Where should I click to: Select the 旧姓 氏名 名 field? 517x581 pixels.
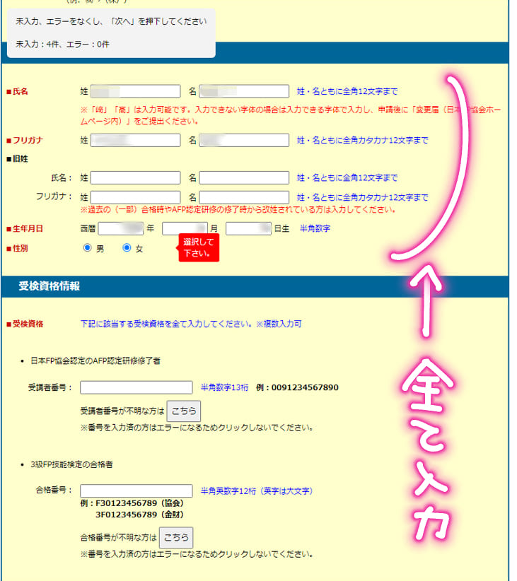[244, 177]
